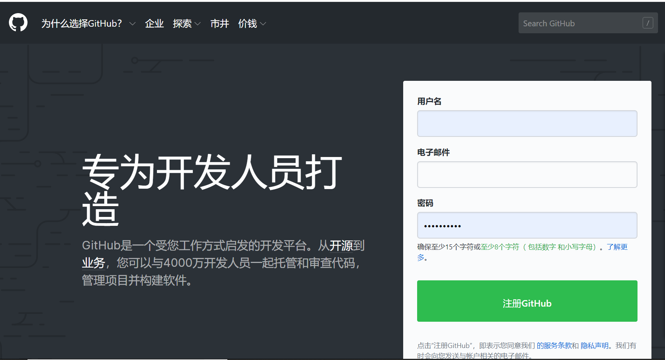Go to the 企业 page
The width and height of the screenshot is (665, 360).
[x=154, y=24]
